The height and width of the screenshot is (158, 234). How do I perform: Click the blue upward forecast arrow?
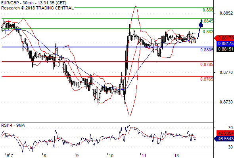pyautogui.click(x=200, y=29)
